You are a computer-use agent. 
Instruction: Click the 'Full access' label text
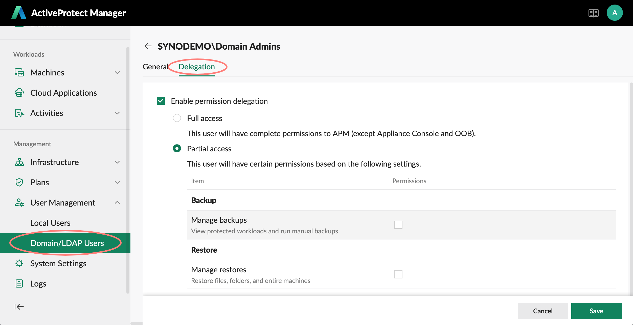coord(205,118)
